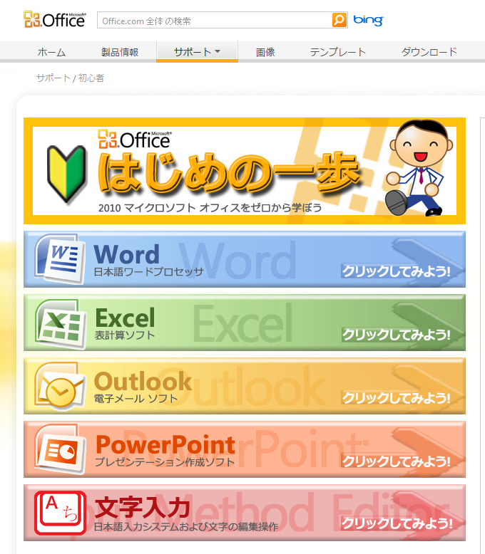Click the はじめの一歩 banner image
The image size is (485, 554).
244,171
